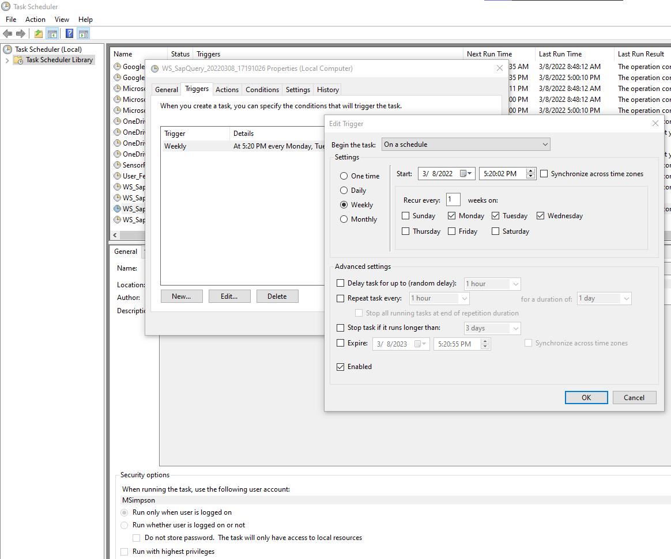Open the Start date calendar dropdown
The width and height of the screenshot is (671, 559).
pos(470,173)
